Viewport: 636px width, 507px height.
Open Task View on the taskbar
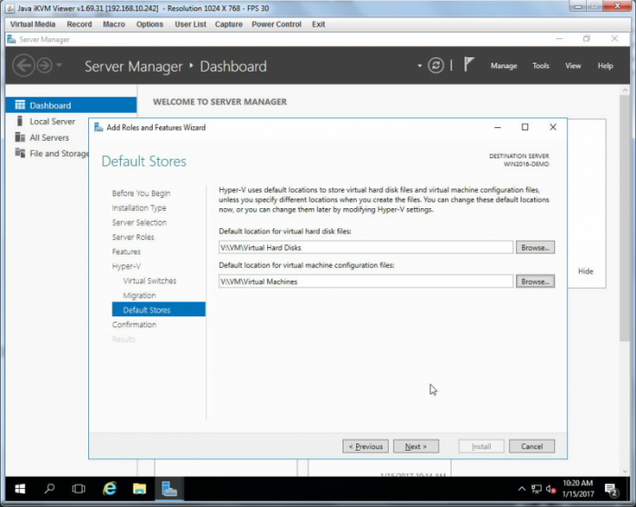point(79,489)
